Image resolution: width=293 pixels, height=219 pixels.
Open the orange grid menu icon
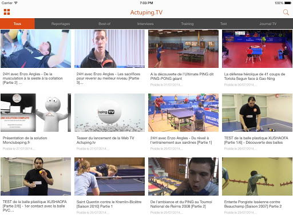(x=7, y=12)
